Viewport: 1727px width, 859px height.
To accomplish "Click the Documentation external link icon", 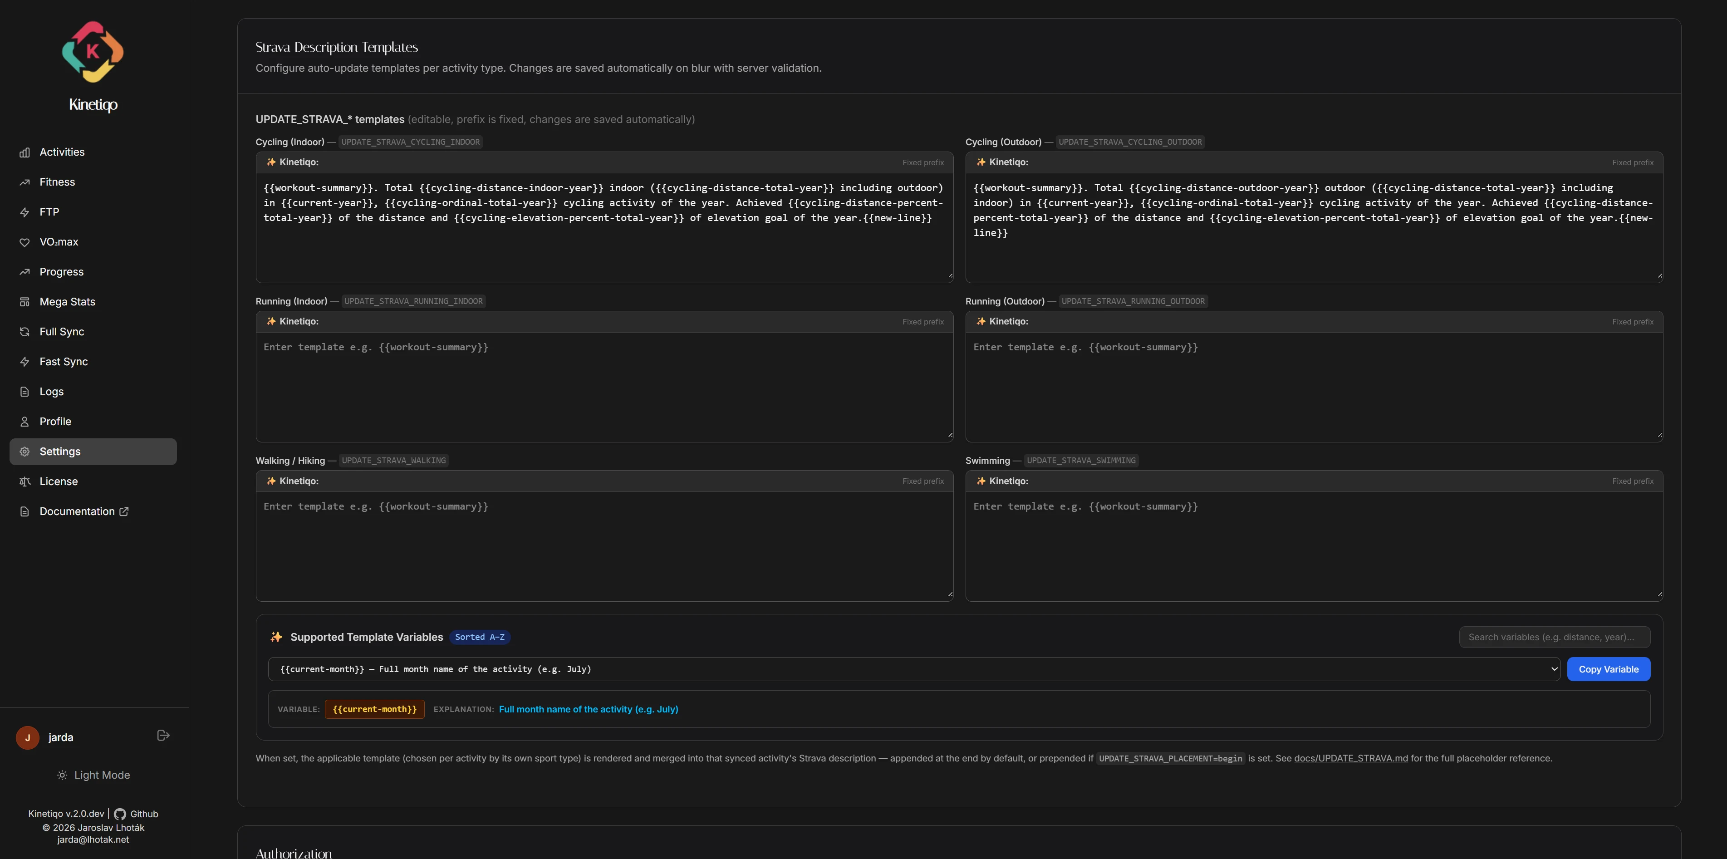I will [124, 511].
